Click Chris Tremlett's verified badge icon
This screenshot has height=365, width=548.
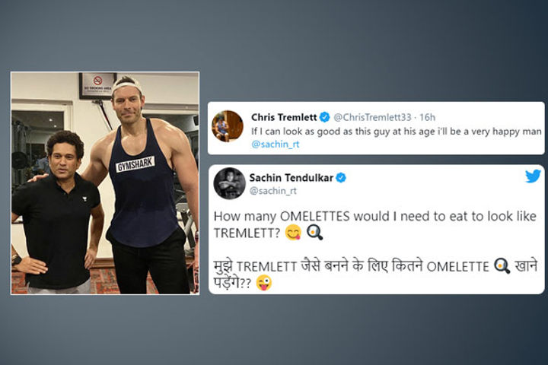pos(325,117)
